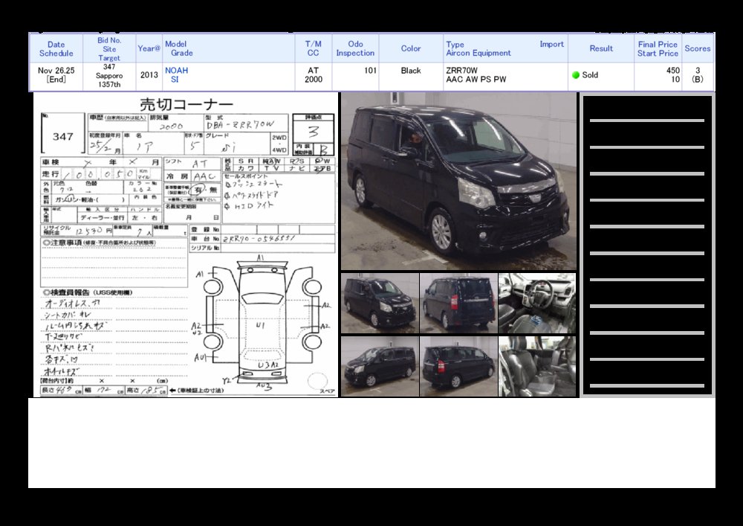Click the T/M CC column header

pyautogui.click(x=314, y=48)
